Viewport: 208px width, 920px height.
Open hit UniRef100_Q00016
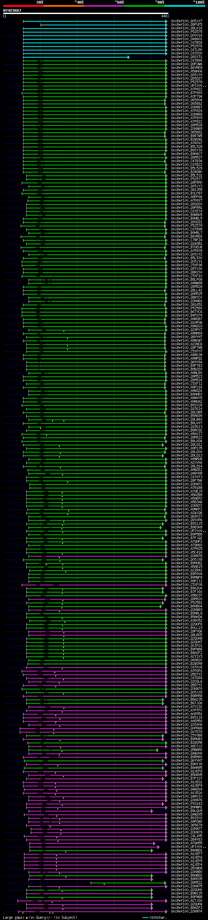(x=187, y=35)
